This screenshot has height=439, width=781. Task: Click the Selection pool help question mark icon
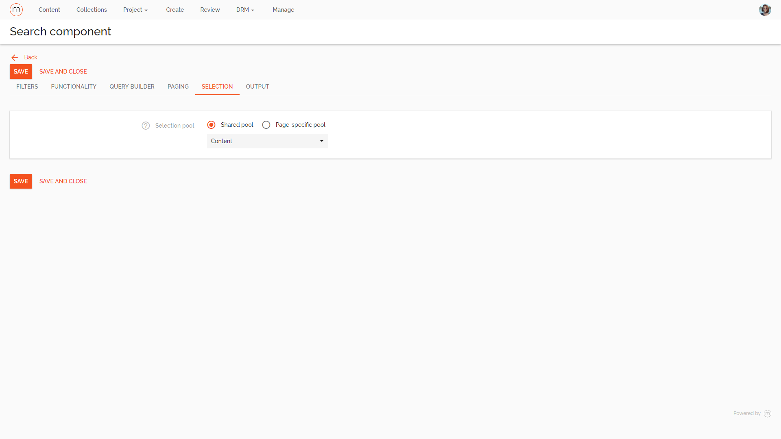point(146,126)
